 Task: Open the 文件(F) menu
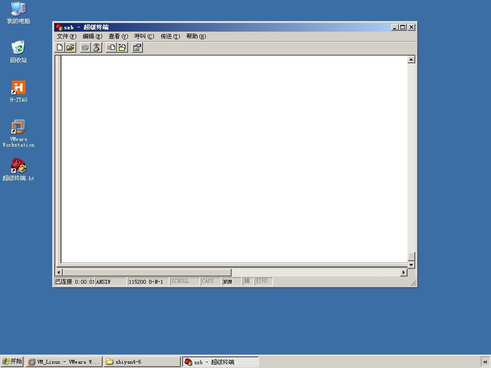[x=66, y=36]
